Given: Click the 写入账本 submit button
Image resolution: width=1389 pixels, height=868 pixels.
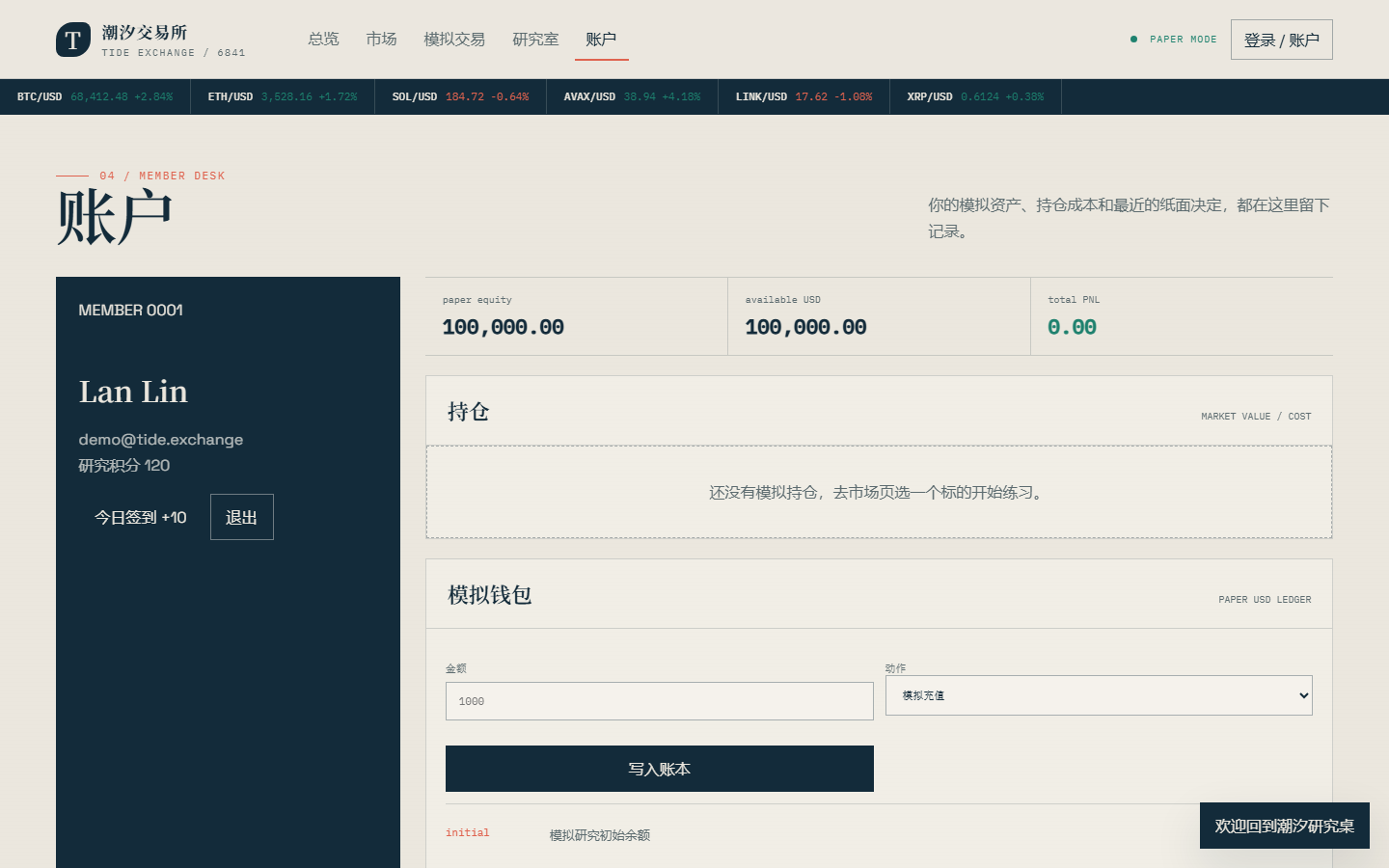Looking at the screenshot, I should (660, 769).
